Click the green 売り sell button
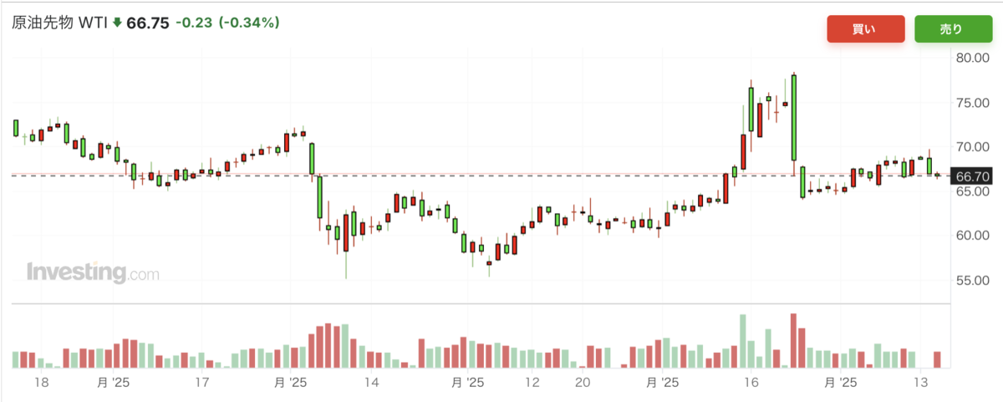 [x=951, y=29]
